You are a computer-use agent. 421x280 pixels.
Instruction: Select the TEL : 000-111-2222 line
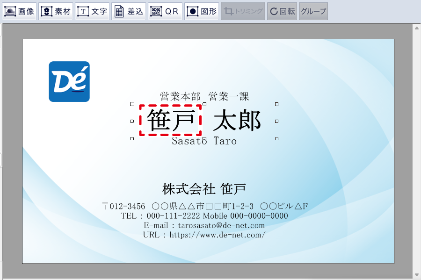(x=204, y=216)
